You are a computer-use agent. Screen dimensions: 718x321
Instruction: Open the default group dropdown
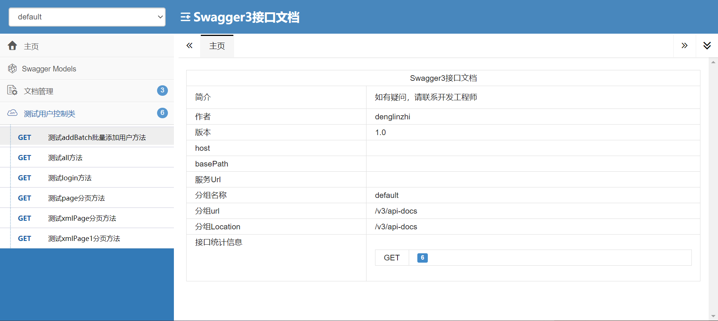pos(87,17)
